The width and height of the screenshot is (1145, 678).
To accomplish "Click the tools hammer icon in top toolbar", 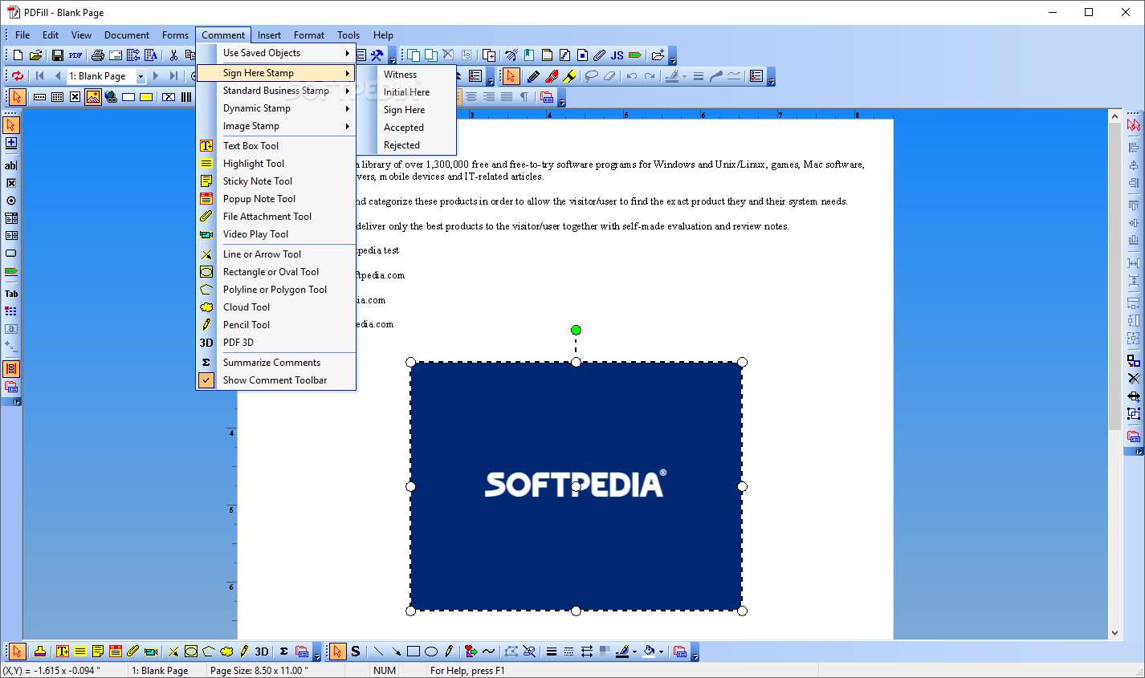I will 377,55.
